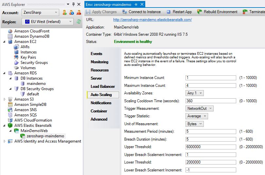The image size is (265, 175).
Task: Select the default DB security group item
Action: [33, 94]
